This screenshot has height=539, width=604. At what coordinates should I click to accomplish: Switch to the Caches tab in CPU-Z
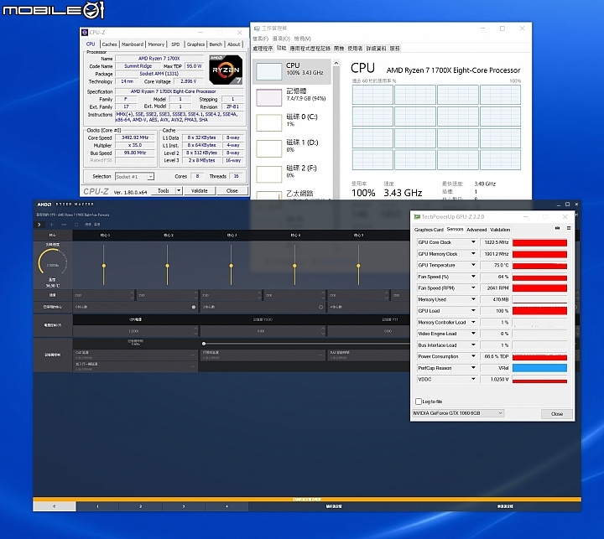(109, 44)
